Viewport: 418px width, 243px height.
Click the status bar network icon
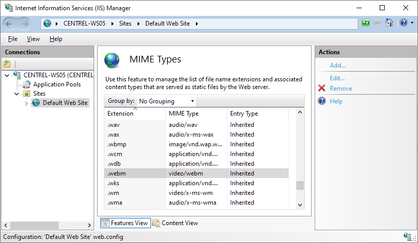coord(408,237)
